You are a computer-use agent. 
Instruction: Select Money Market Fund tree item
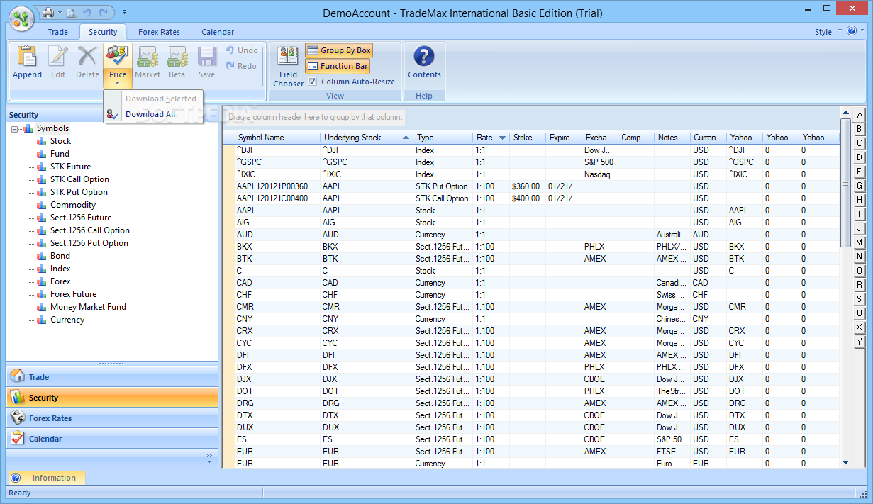88,307
